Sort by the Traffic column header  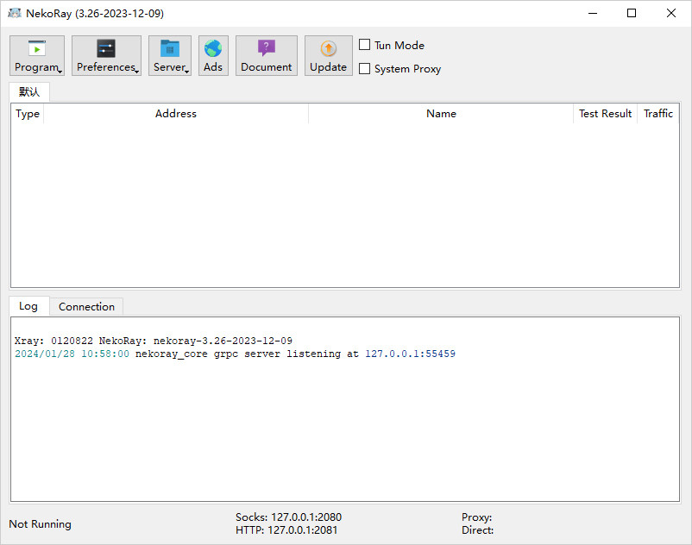pos(658,114)
